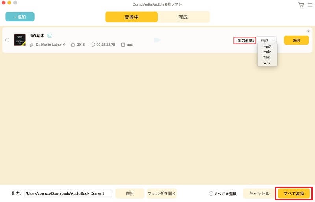Choose wav from the format list
This screenshot has width=315, height=202.
(x=267, y=63)
